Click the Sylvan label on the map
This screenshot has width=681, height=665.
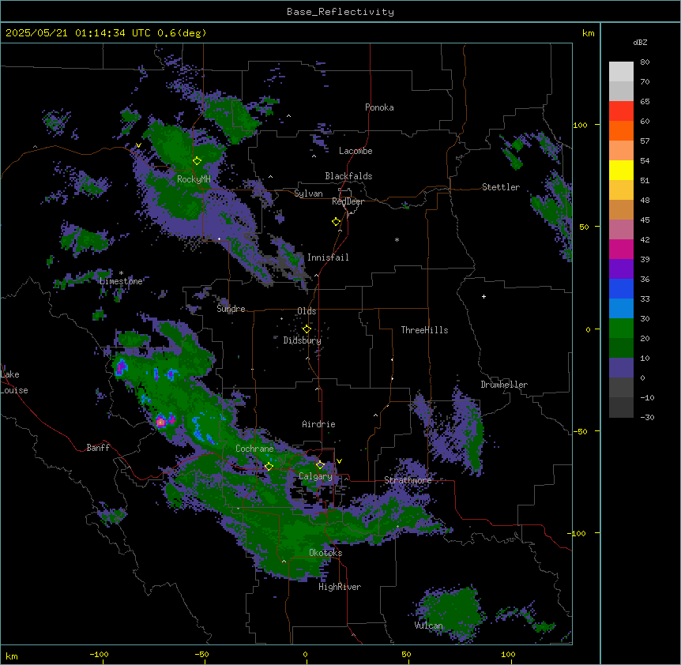click(308, 193)
